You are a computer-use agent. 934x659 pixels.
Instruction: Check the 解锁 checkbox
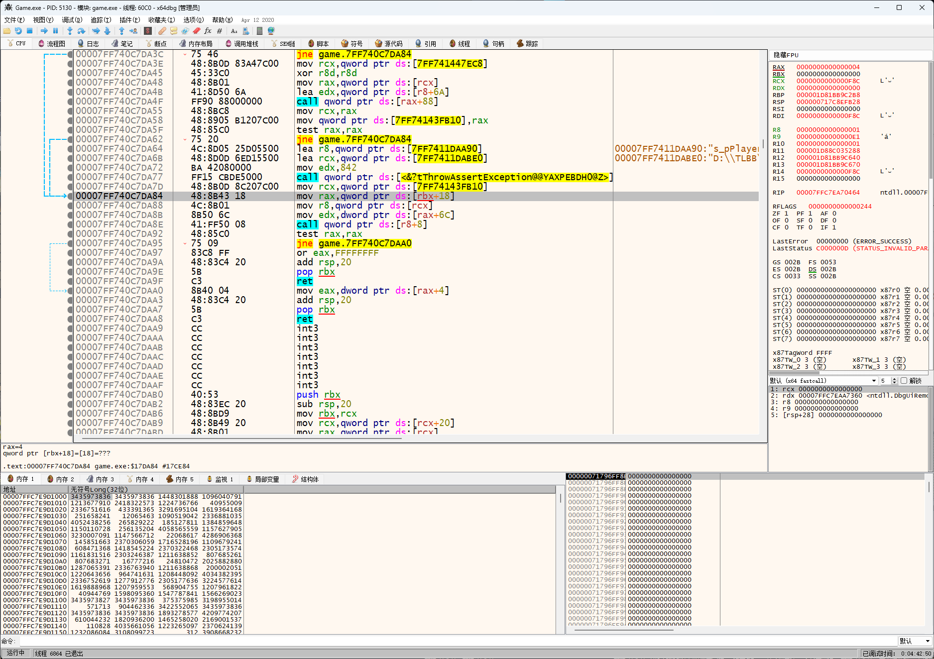(904, 381)
